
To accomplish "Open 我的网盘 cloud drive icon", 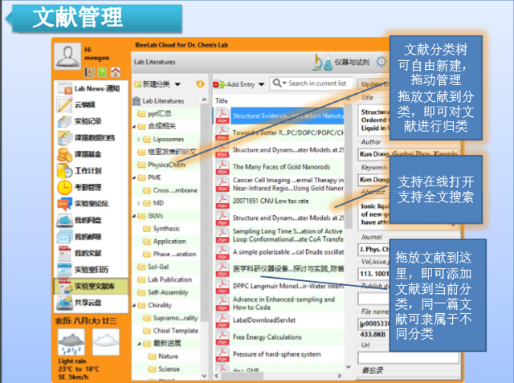I will [64, 220].
